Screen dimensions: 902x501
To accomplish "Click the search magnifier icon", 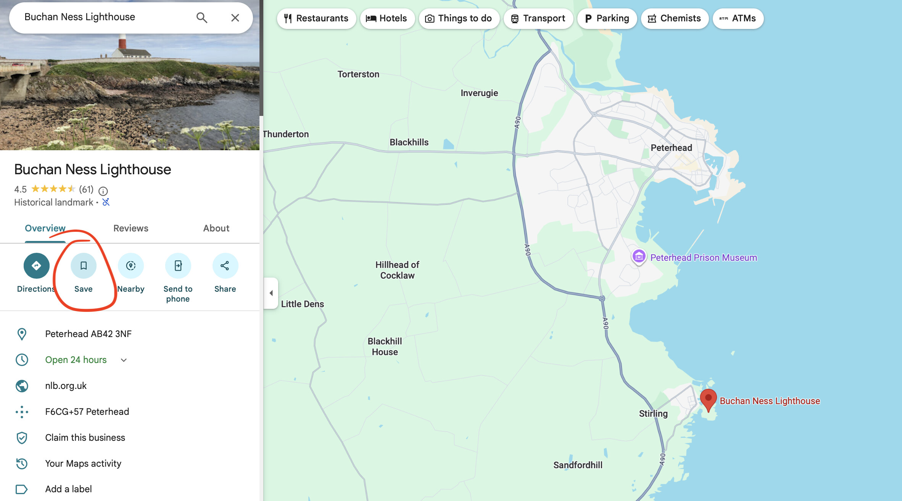I will click(x=202, y=18).
